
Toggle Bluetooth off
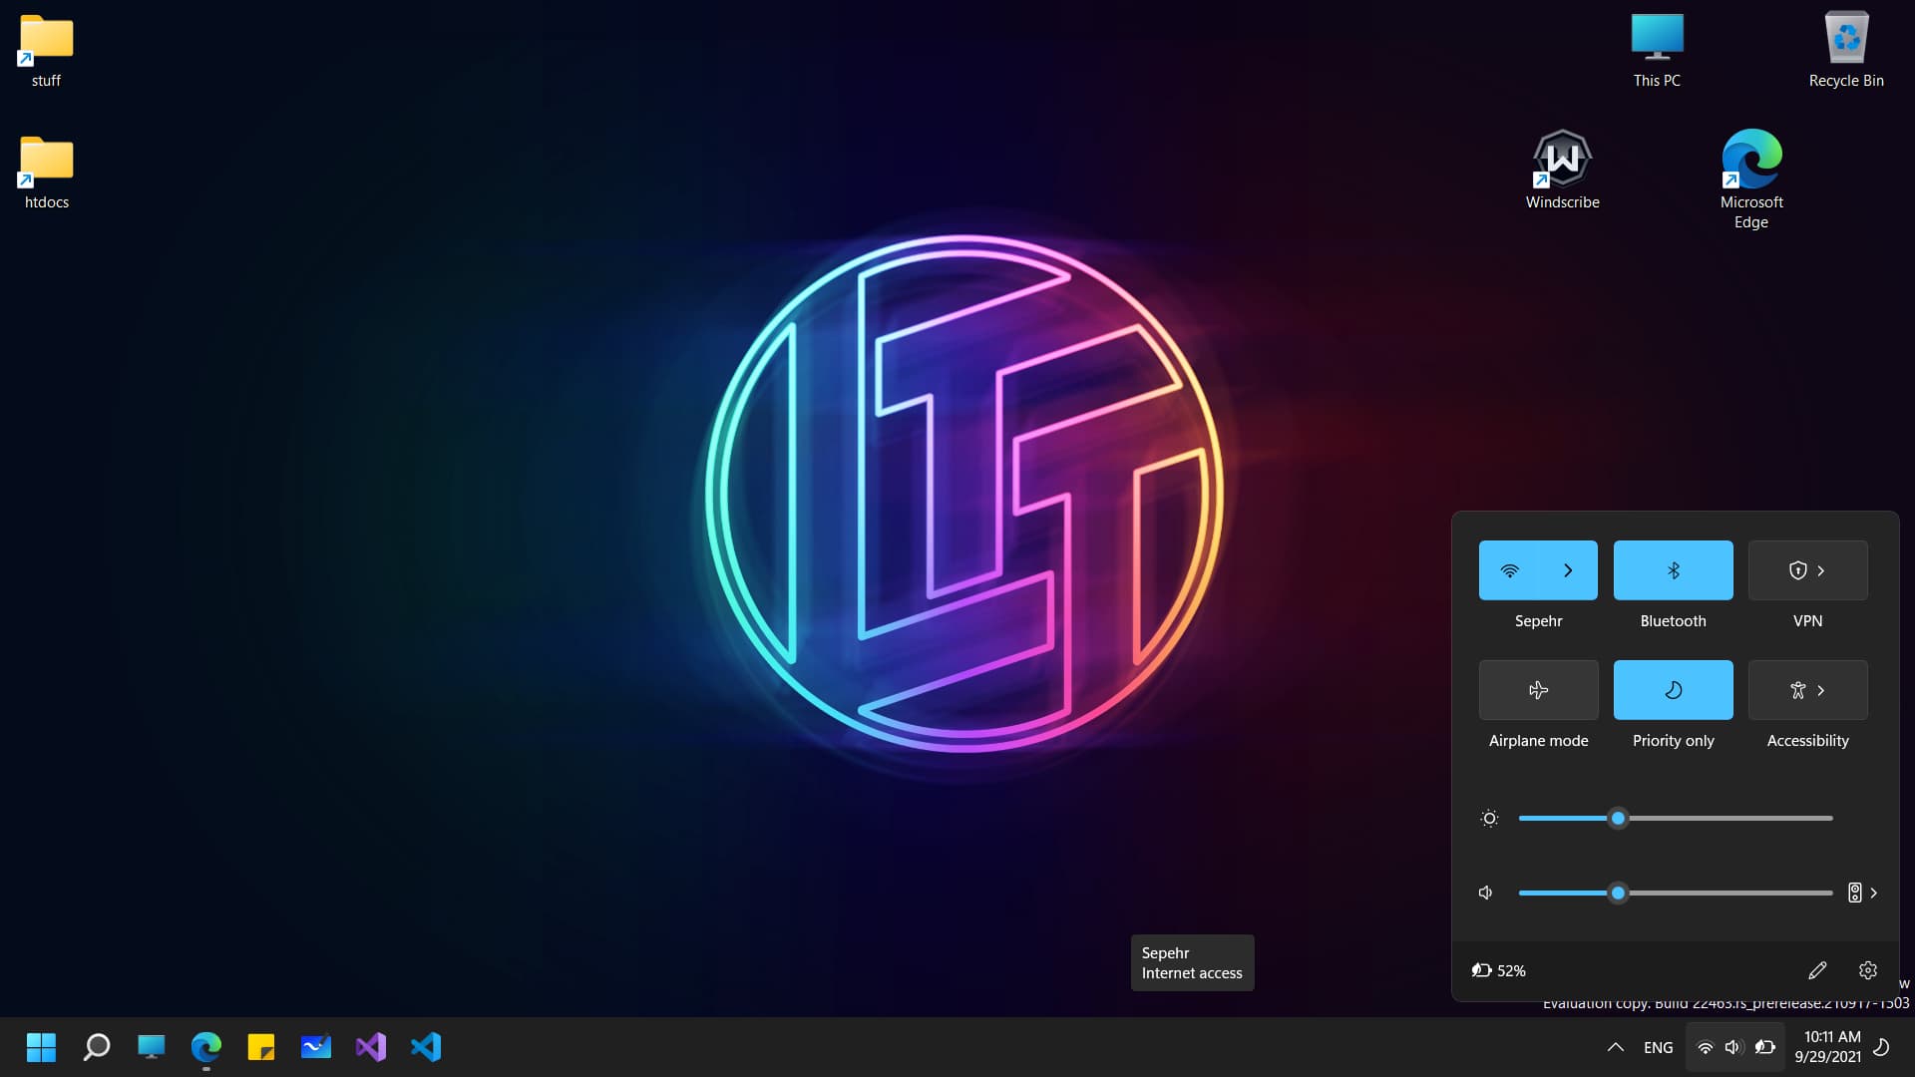tap(1673, 570)
